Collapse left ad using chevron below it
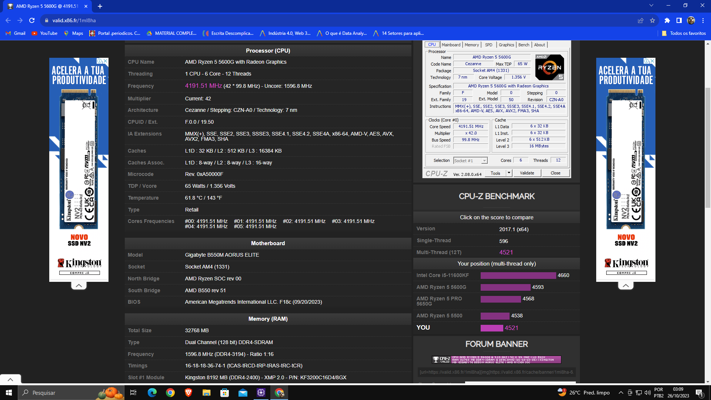711x400 pixels. 79,286
